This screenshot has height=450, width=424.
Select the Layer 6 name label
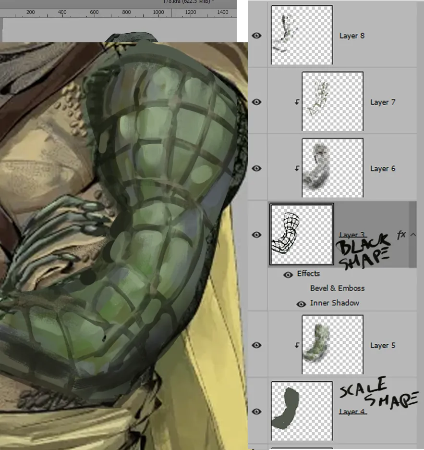click(x=383, y=168)
